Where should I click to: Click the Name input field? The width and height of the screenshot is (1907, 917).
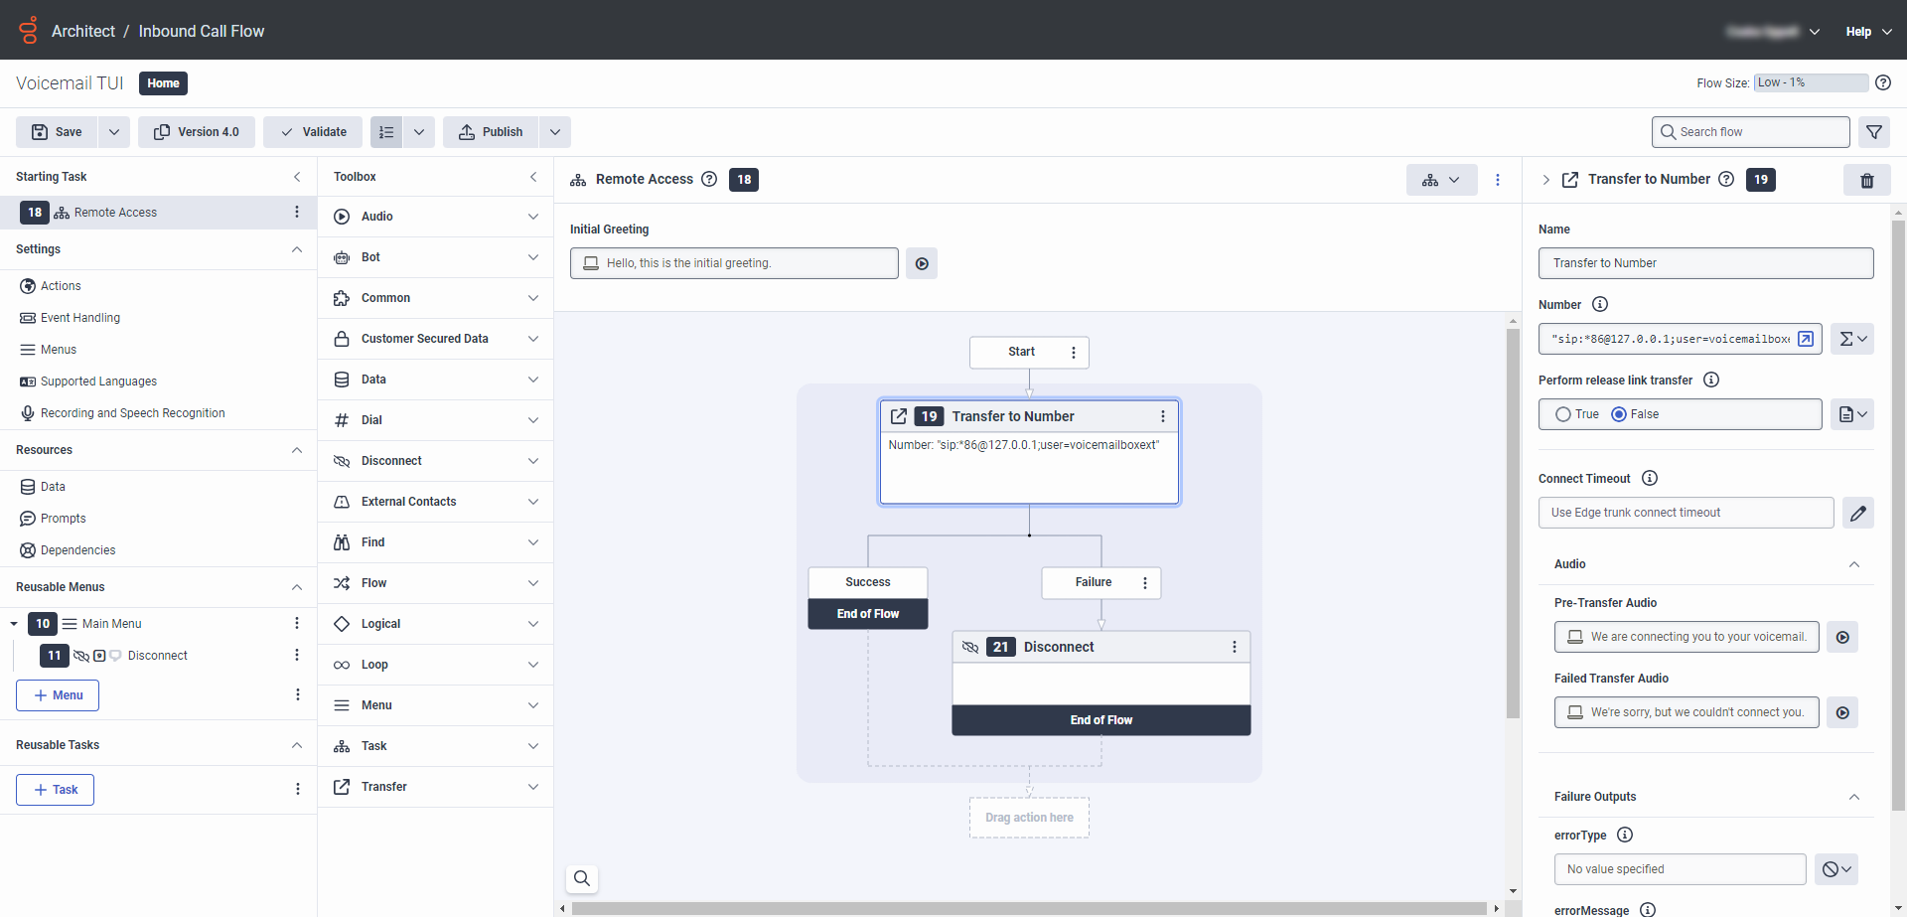[1705, 263]
